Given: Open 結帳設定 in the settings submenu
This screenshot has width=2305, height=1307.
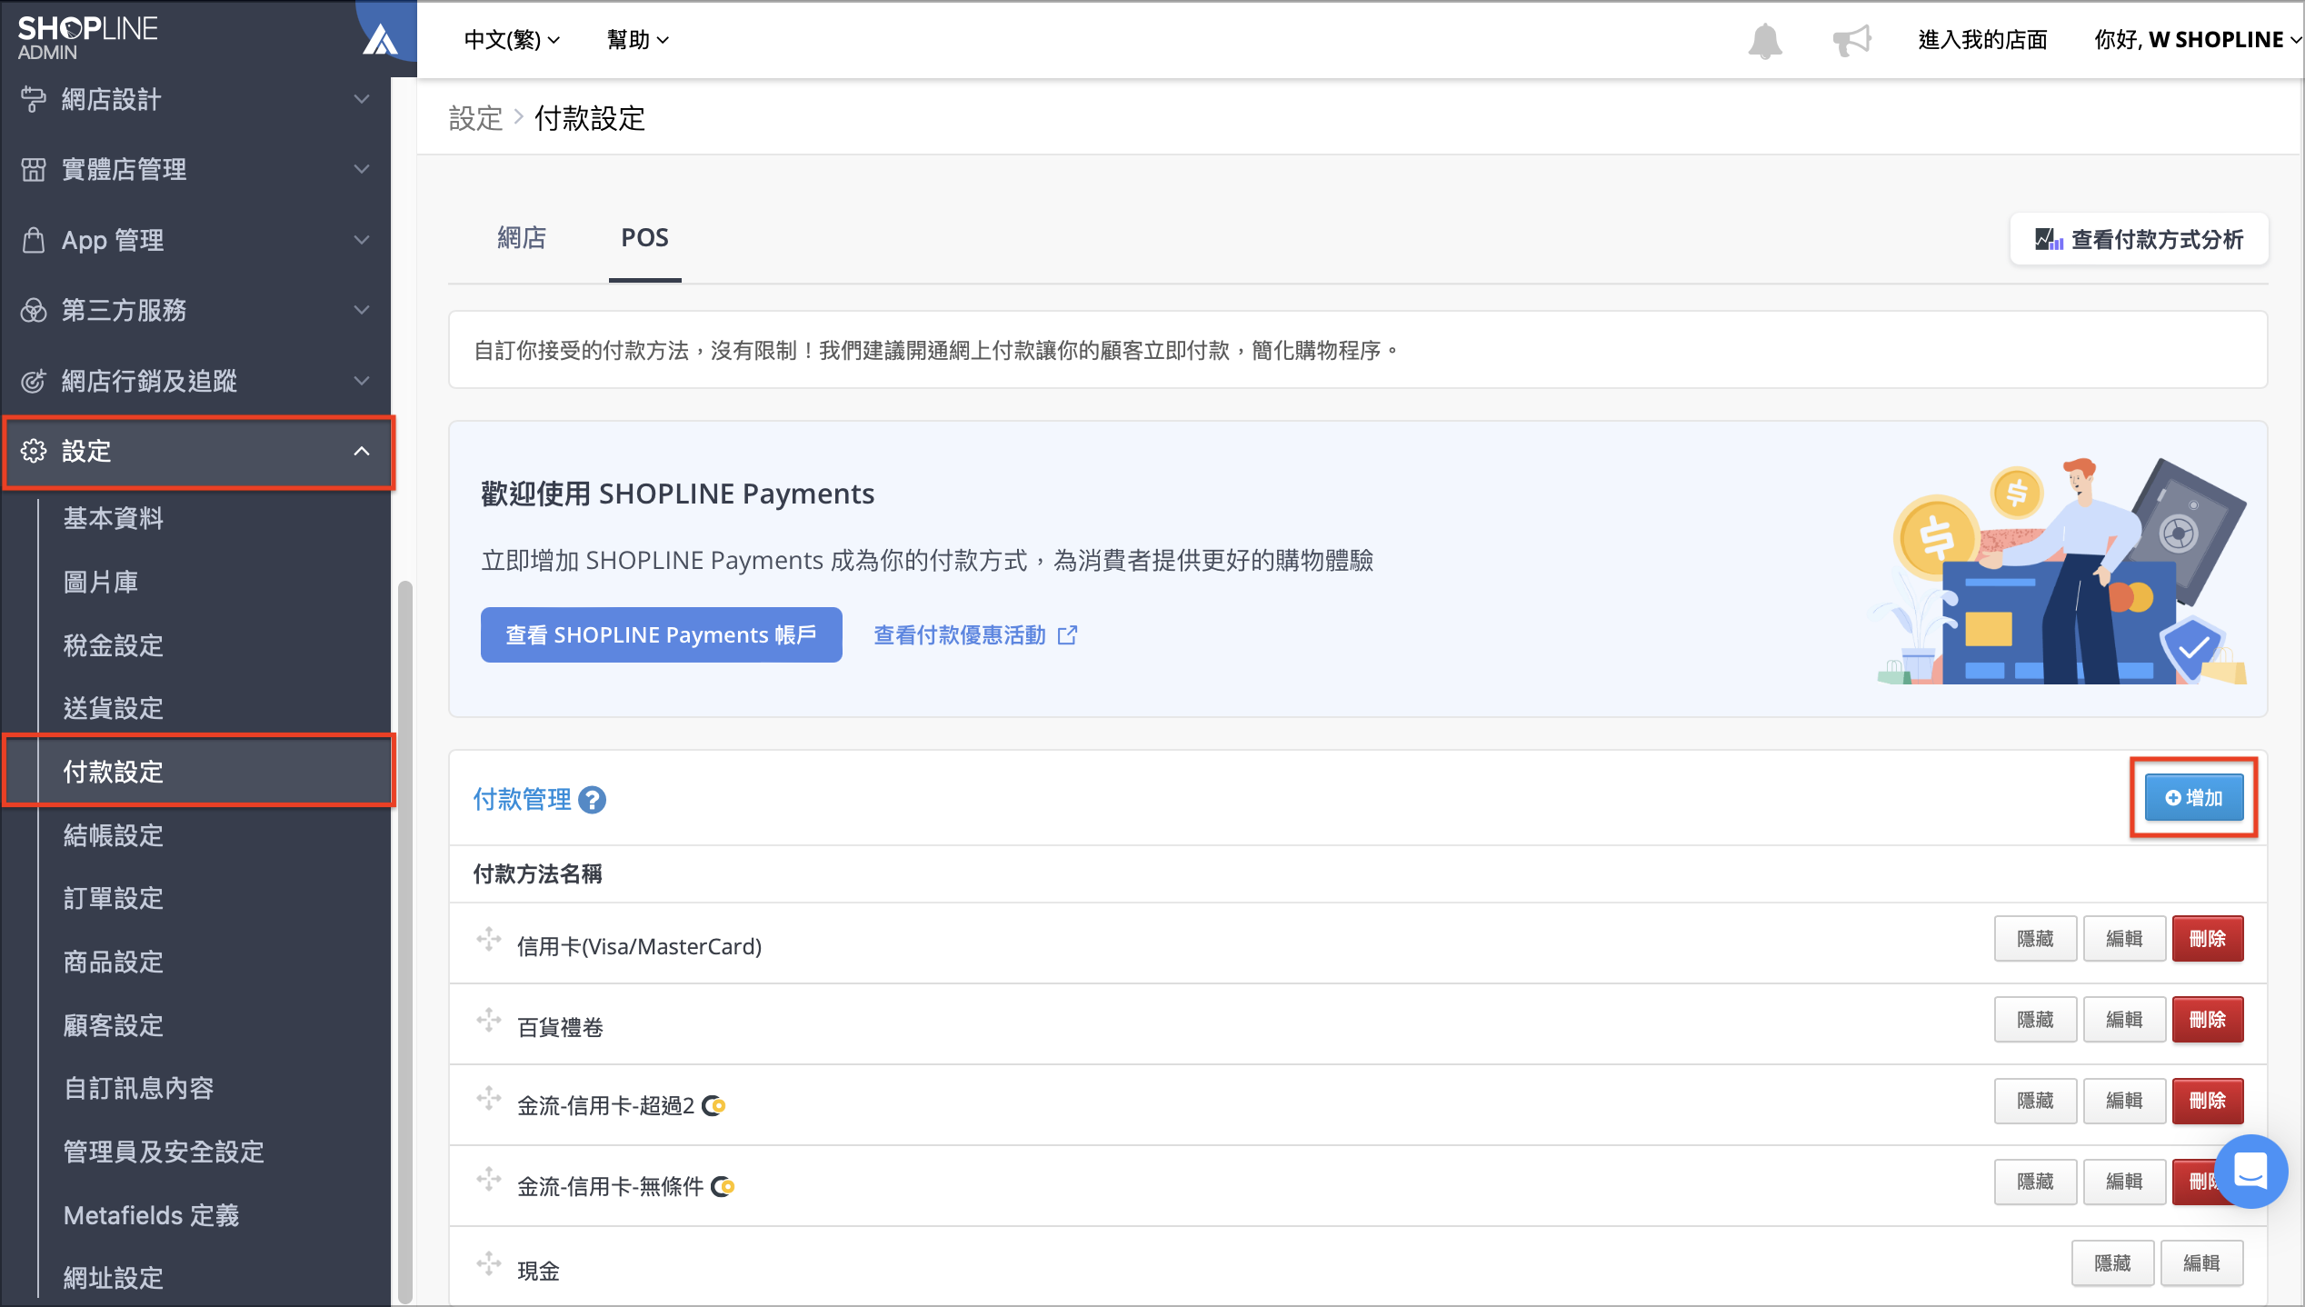Looking at the screenshot, I should 113,835.
